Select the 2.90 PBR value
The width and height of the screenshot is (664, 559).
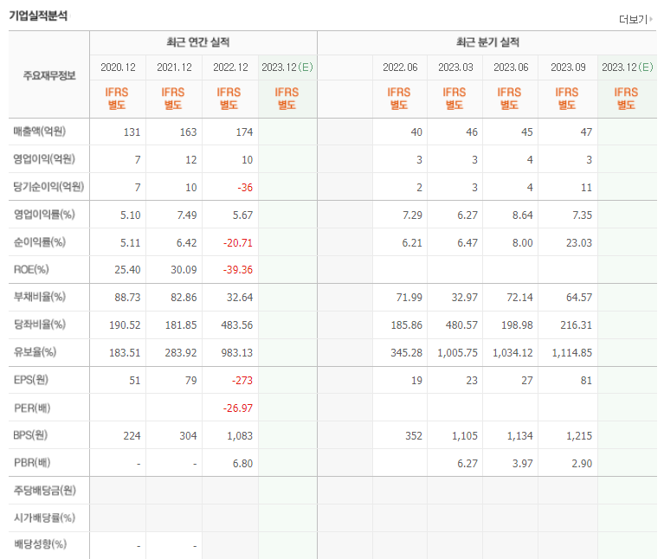coord(582,464)
